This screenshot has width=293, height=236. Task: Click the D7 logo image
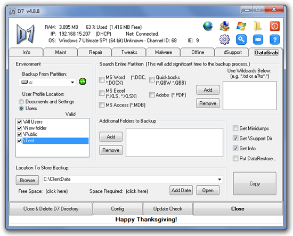coord(26,34)
